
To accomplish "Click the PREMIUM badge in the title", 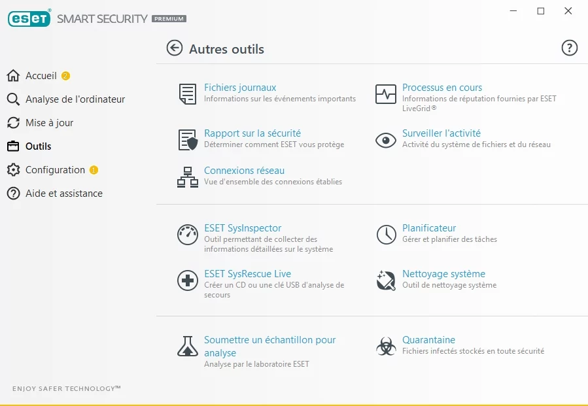I will (x=169, y=19).
